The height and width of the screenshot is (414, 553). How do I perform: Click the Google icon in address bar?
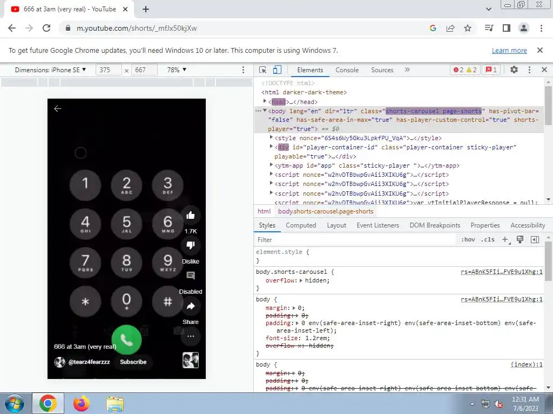[433, 28]
